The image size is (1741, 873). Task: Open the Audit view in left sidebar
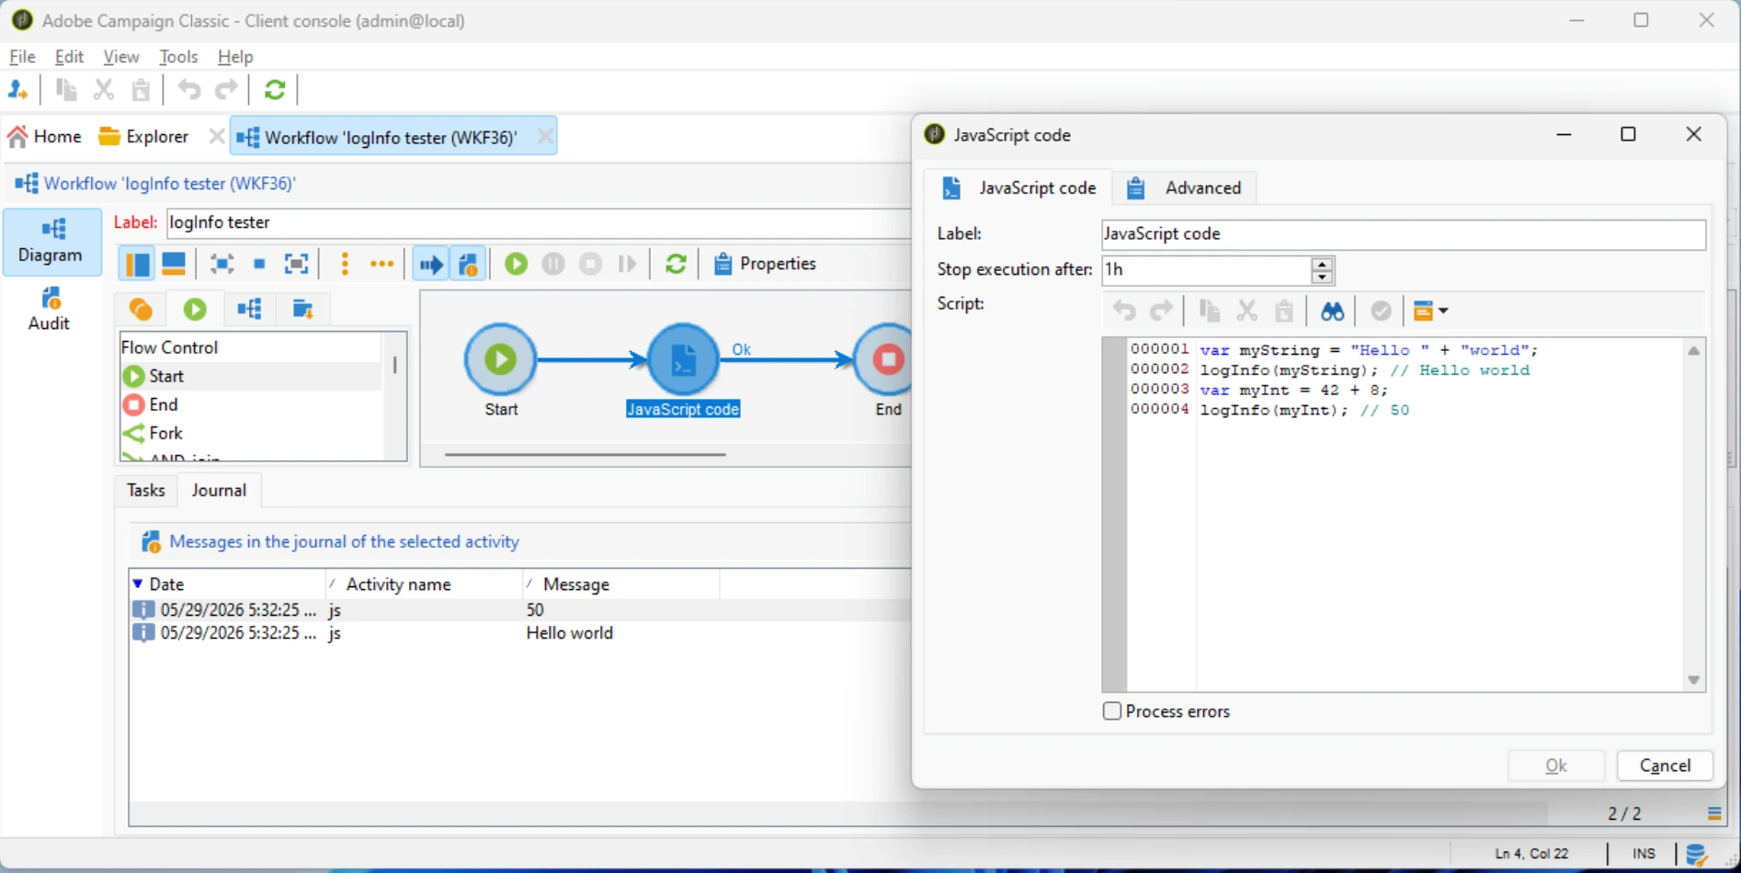[50, 309]
